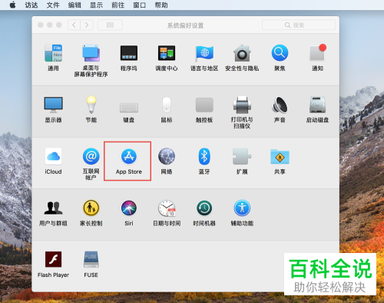384x303 pixels.
Task: Open the File (文件) menu
Action: click(53, 5)
